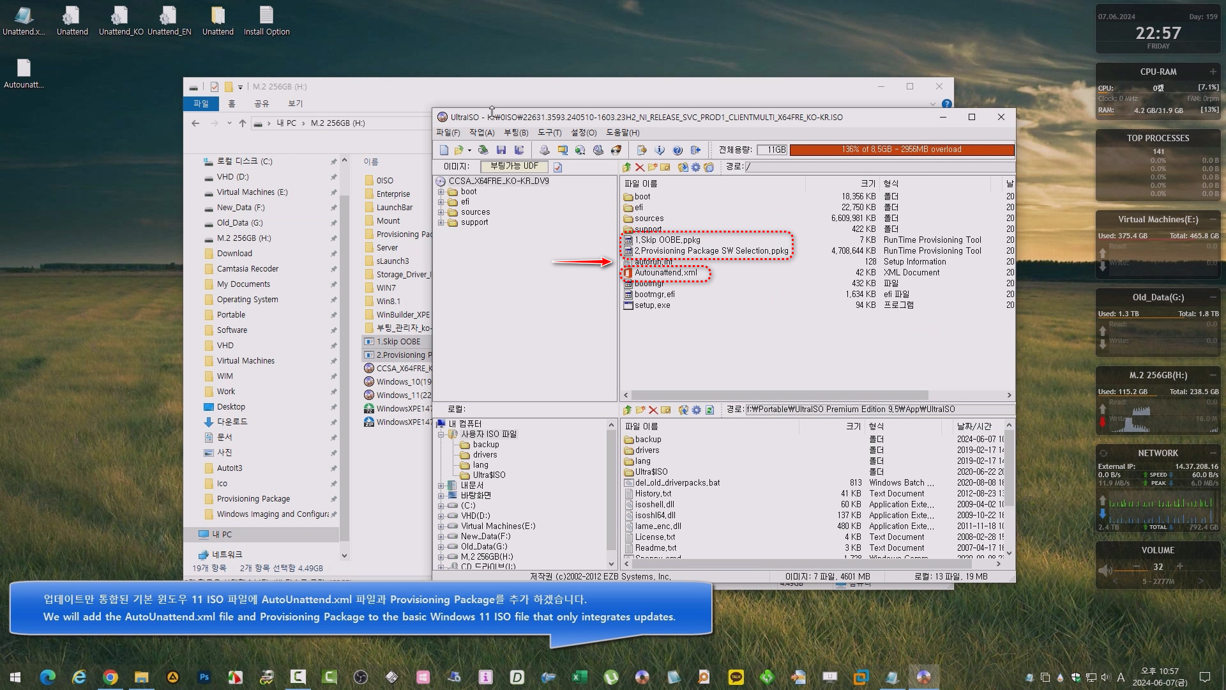The height and width of the screenshot is (690, 1226).
Task: Click the Burn CD/DVD image icon
Action: click(x=616, y=149)
